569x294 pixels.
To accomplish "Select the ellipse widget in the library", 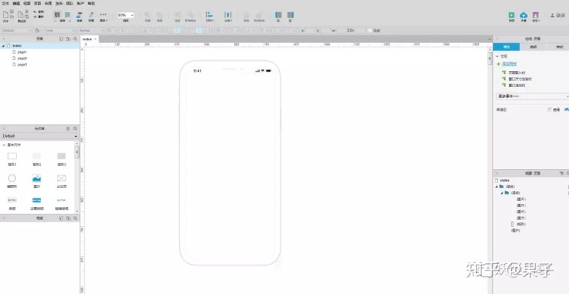I will 12,180.
